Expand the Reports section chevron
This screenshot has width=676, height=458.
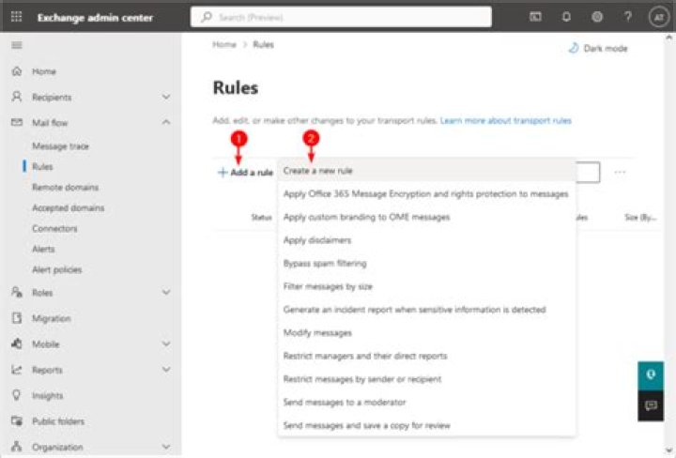pyautogui.click(x=166, y=370)
